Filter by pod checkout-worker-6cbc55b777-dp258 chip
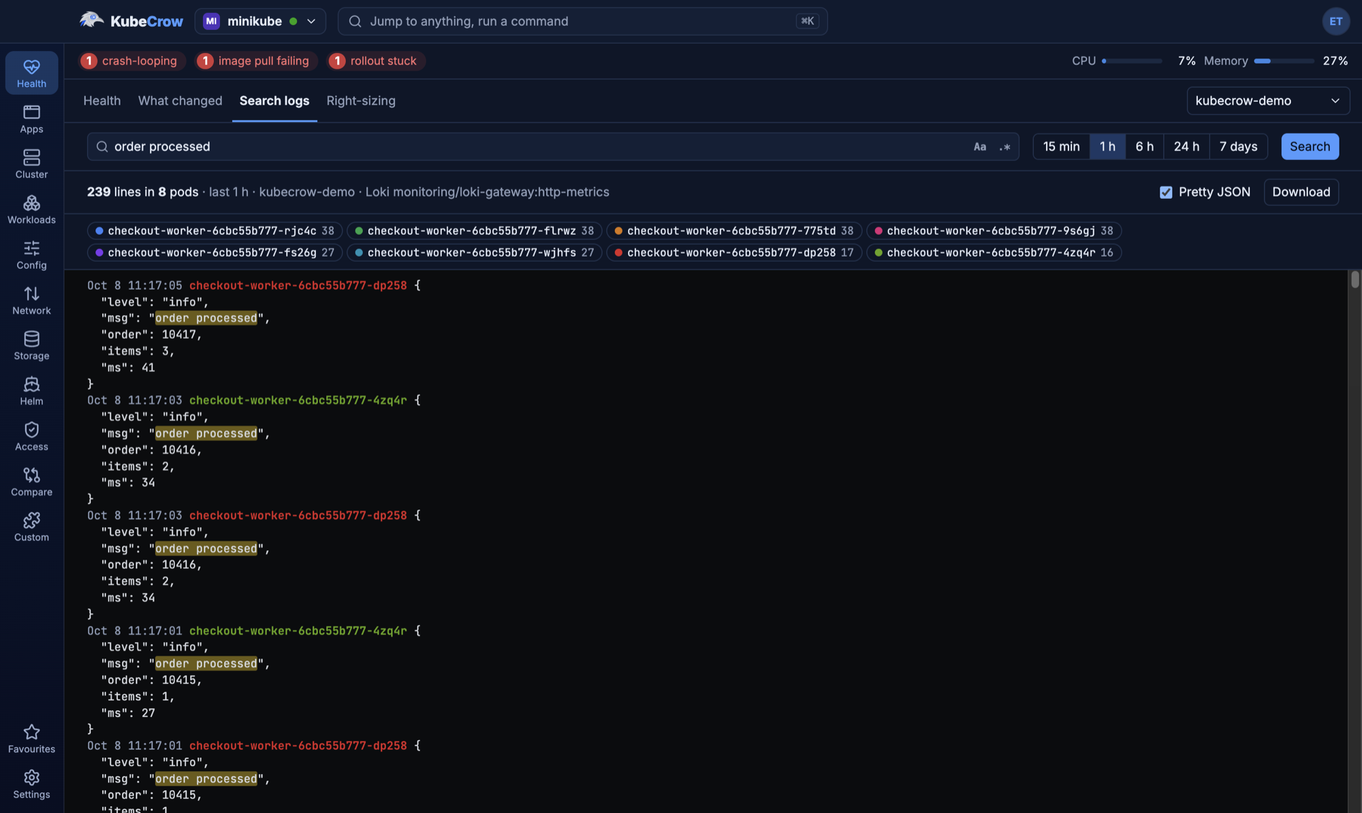1362x813 pixels. [x=734, y=253]
